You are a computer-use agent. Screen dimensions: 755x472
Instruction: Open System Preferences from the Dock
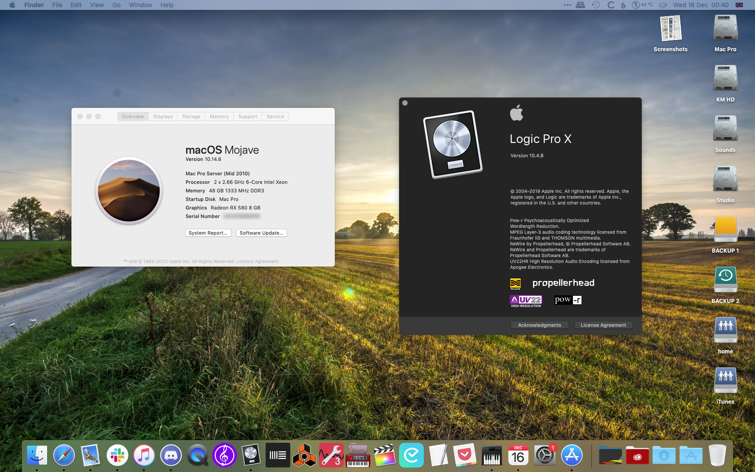tap(545, 455)
